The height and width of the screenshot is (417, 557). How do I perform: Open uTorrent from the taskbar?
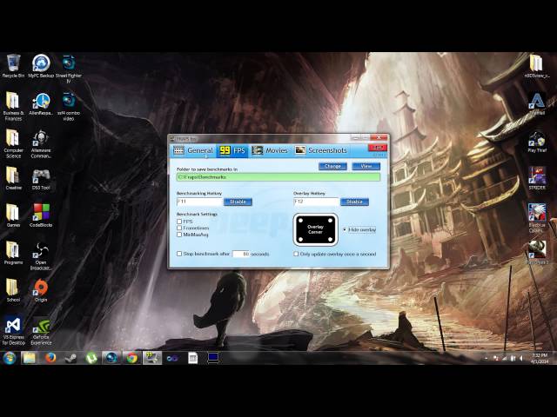(91, 358)
